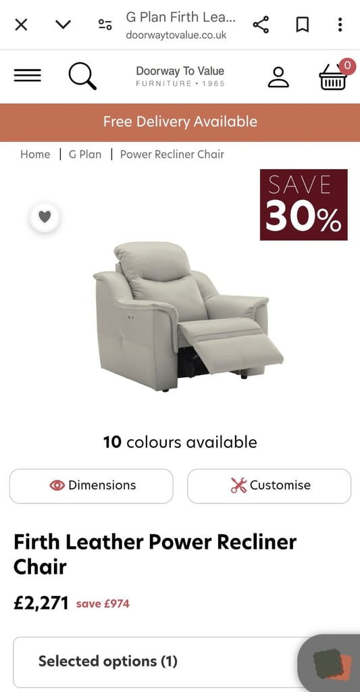Close the browser custom tab
360x692 pixels.
point(21,25)
